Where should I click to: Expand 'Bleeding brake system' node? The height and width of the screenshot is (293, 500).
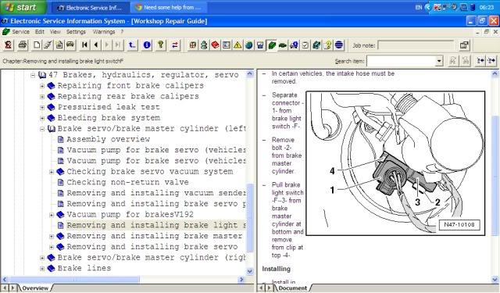point(42,118)
